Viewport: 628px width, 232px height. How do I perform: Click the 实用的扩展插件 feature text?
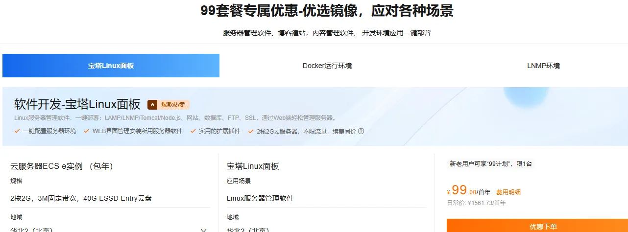pyautogui.click(x=219, y=131)
